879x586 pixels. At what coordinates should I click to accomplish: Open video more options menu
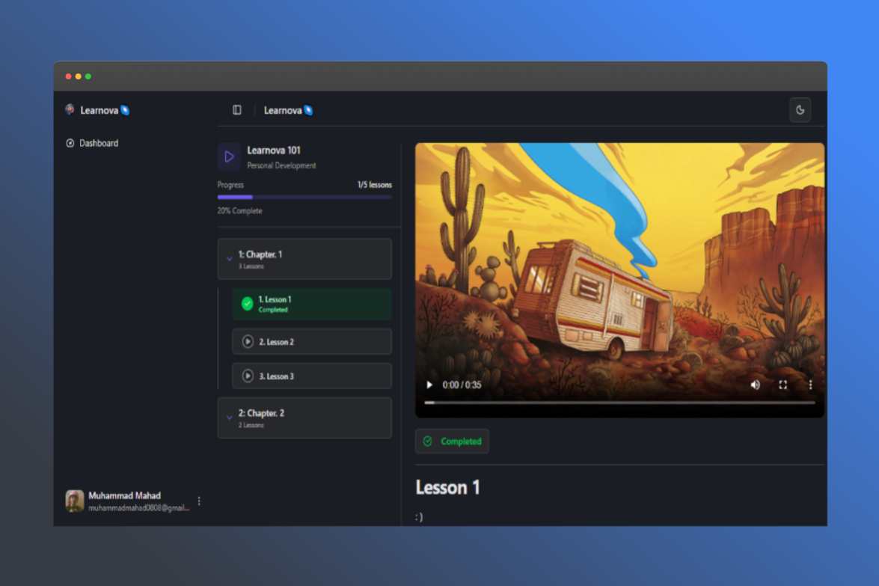click(809, 385)
